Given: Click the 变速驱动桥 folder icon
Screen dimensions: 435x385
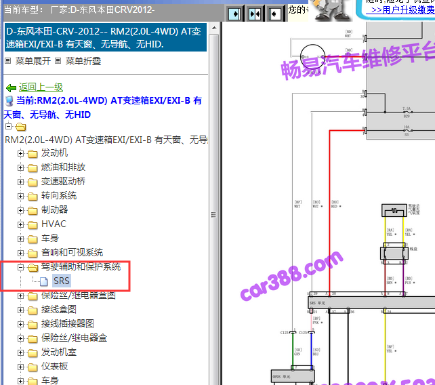Looking at the screenshot, I should [33, 182].
